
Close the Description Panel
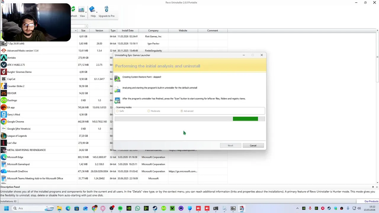[x=377, y=187]
